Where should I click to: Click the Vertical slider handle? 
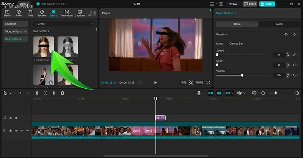(x=242, y=75)
